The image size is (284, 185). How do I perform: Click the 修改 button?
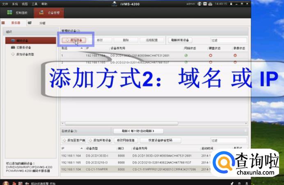pos(100,40)
